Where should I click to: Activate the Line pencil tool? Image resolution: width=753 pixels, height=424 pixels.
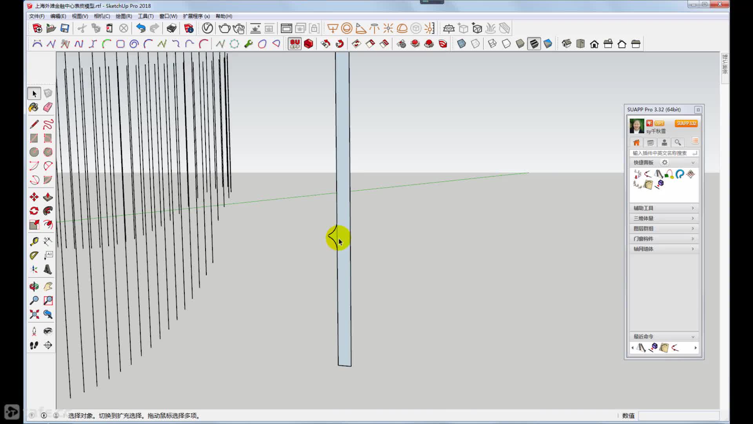click(x=34, y=124)
